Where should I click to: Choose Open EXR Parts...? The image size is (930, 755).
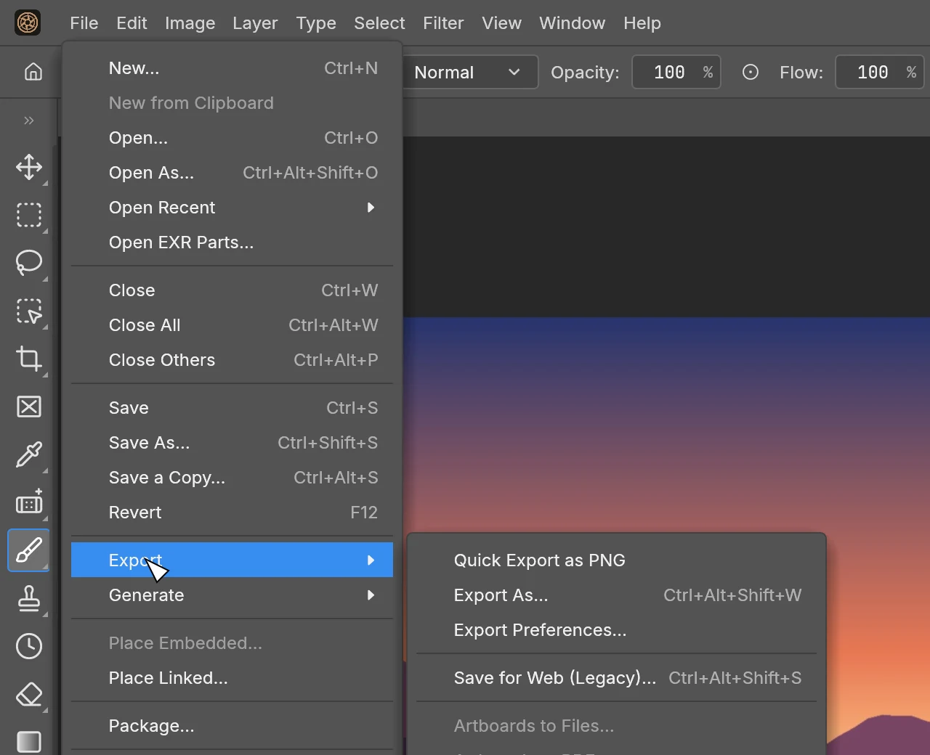pyautogui.click(x=232, y=242)
